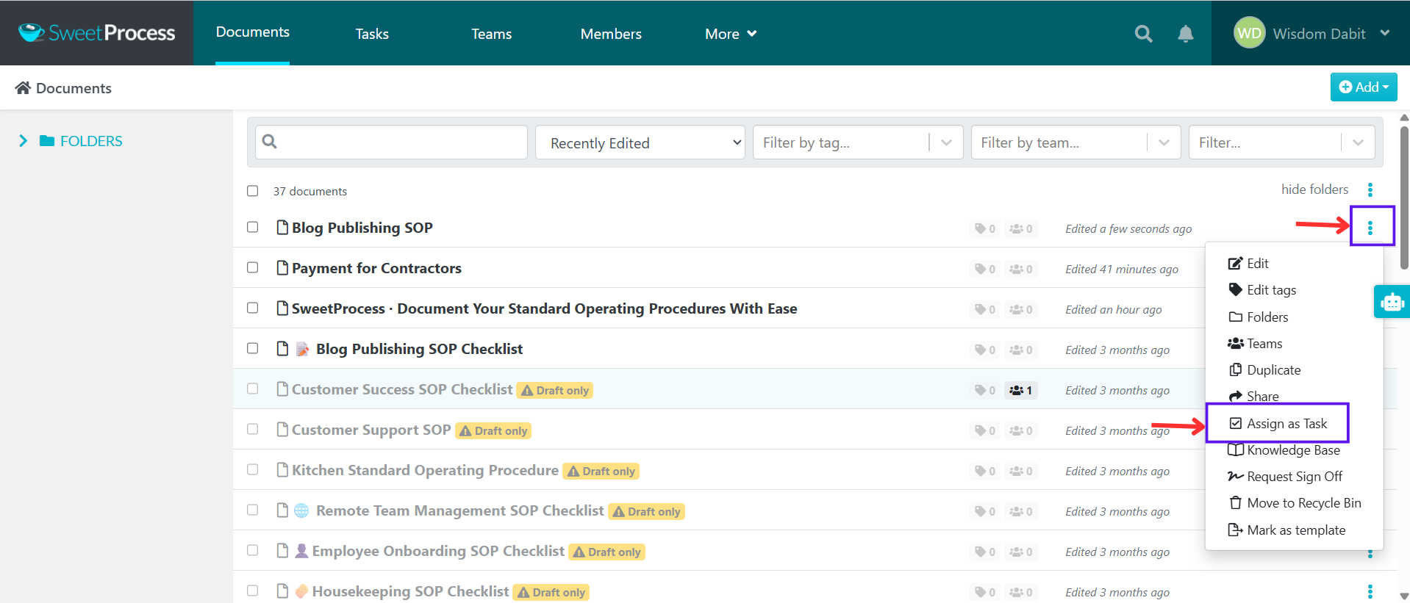Viewport: 1410px width, 603px height.
Task: Select Edit from the context menu
Action: point(1248,264)
